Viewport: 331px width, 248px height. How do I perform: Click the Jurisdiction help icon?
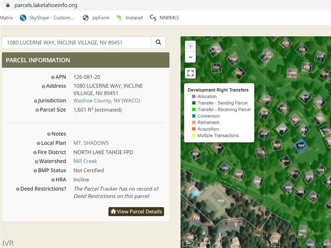35,101
